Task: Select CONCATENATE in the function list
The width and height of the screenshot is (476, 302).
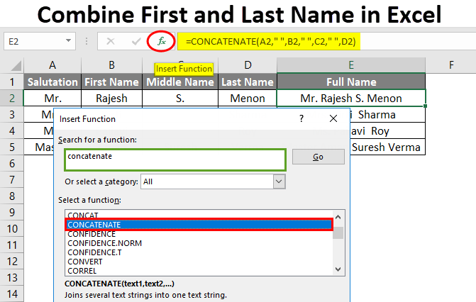Action: (x=199, y=225)
